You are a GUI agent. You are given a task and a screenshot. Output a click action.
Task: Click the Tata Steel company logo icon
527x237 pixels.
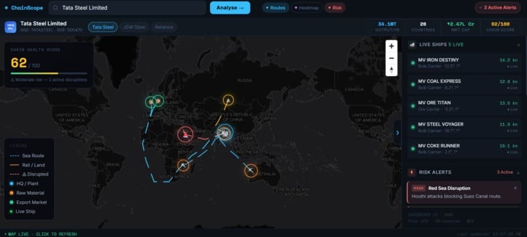click(10, 27)
